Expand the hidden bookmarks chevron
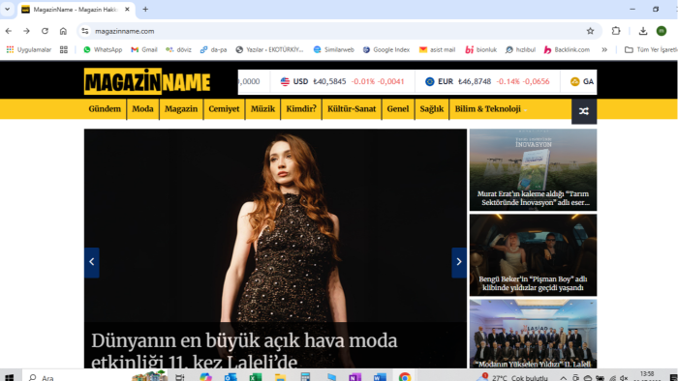Image resolution: width=678 pixels, height=381 pixels. pos(604,49)
